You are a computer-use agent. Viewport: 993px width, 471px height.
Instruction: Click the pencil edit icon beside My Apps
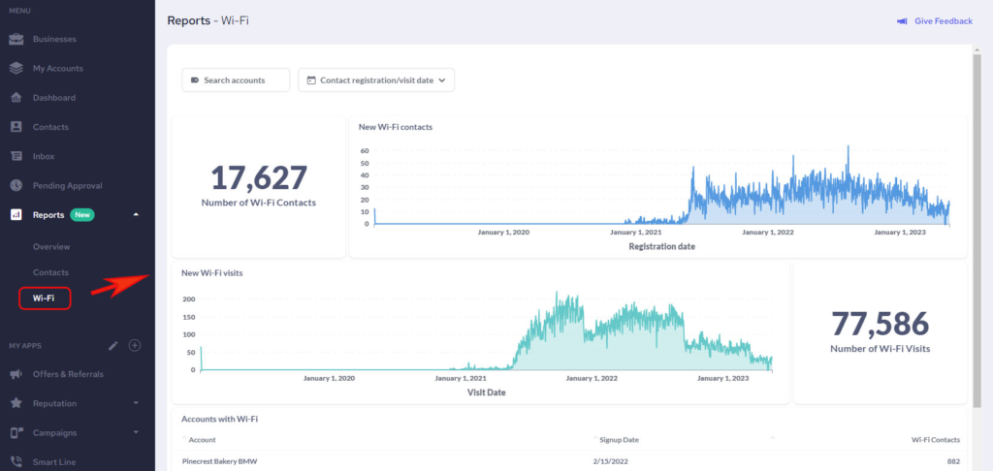[113, 345]
